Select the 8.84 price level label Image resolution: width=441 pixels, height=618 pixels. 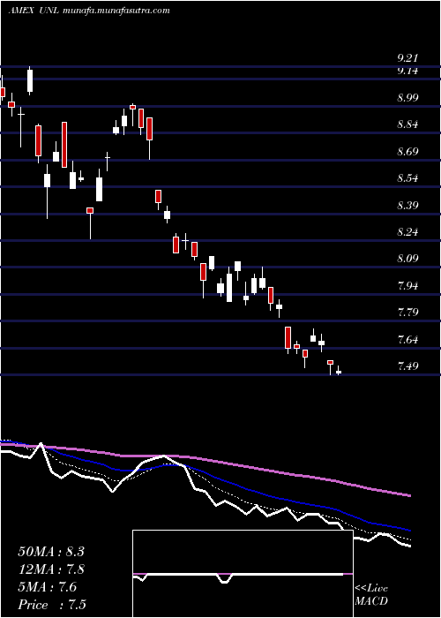click(x=407, y=124)
